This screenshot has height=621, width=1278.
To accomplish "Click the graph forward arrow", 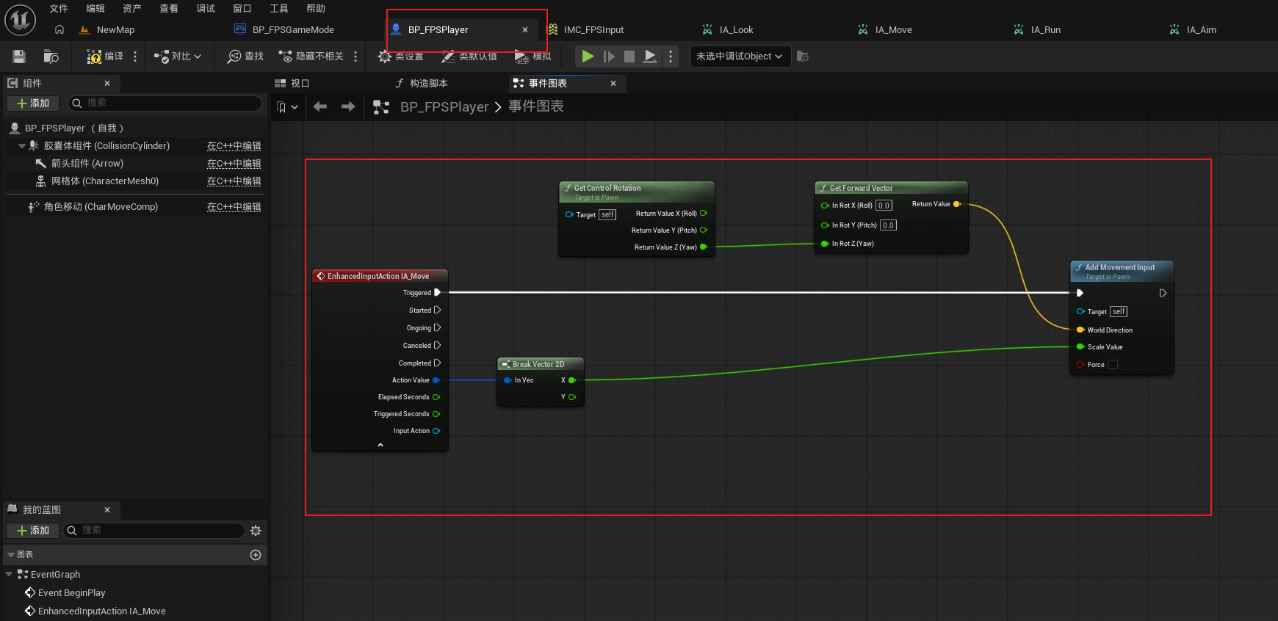I will pyautogui.click(x=348, y=107).
